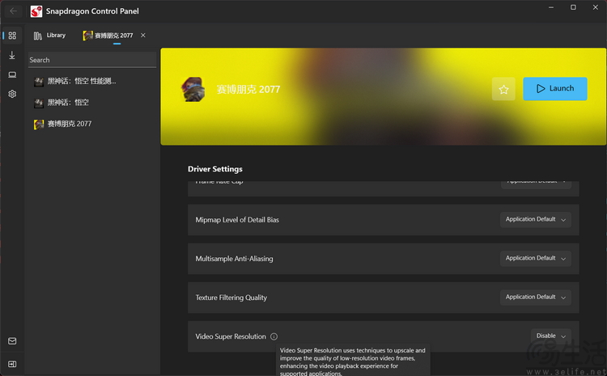This screenshot has width=607, height=376.
Task: Expand the Video Super Resolution Disable dropdown
Action: pyautogui.click(x=551, y=336)
